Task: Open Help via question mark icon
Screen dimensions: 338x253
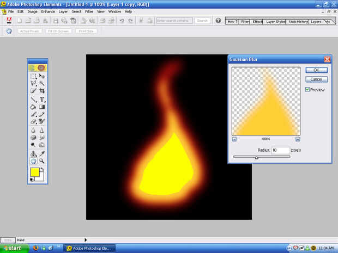Action: coord(218,21)
